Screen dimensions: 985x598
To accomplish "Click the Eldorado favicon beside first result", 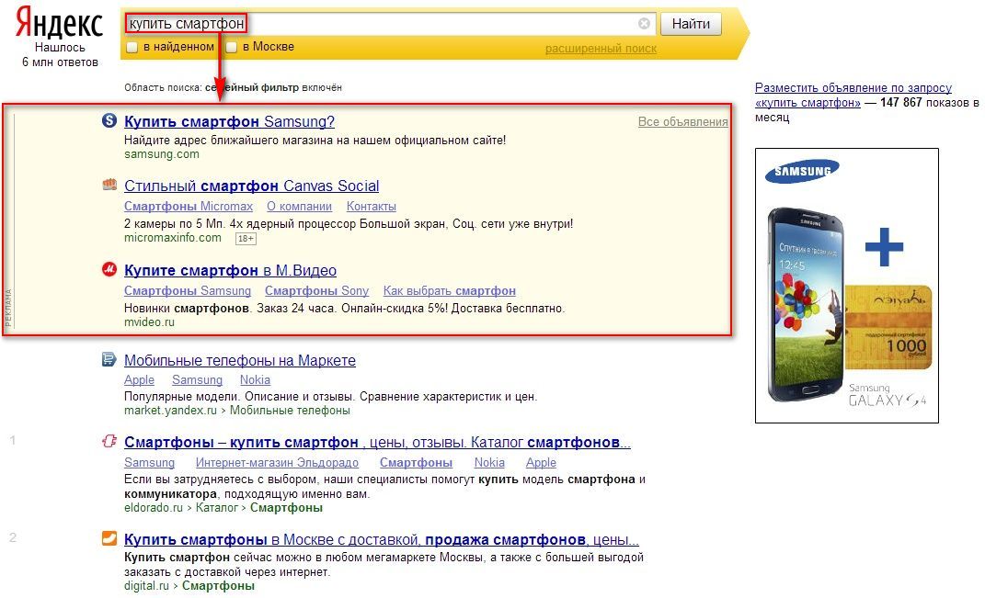I will point(109,441).
